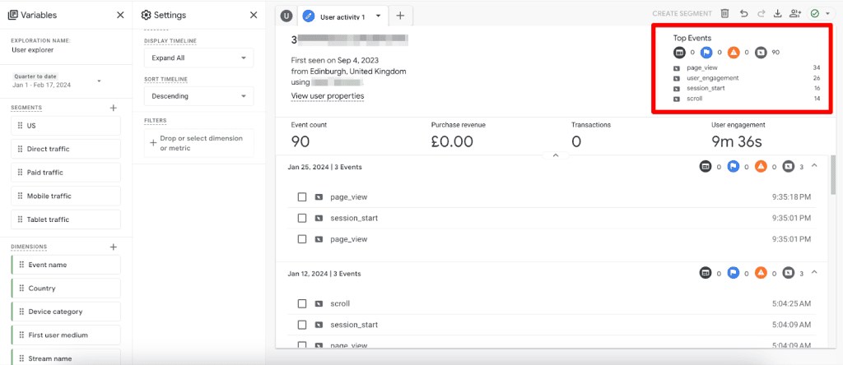Click the blue flag icon in Jan 12 header

734,273
